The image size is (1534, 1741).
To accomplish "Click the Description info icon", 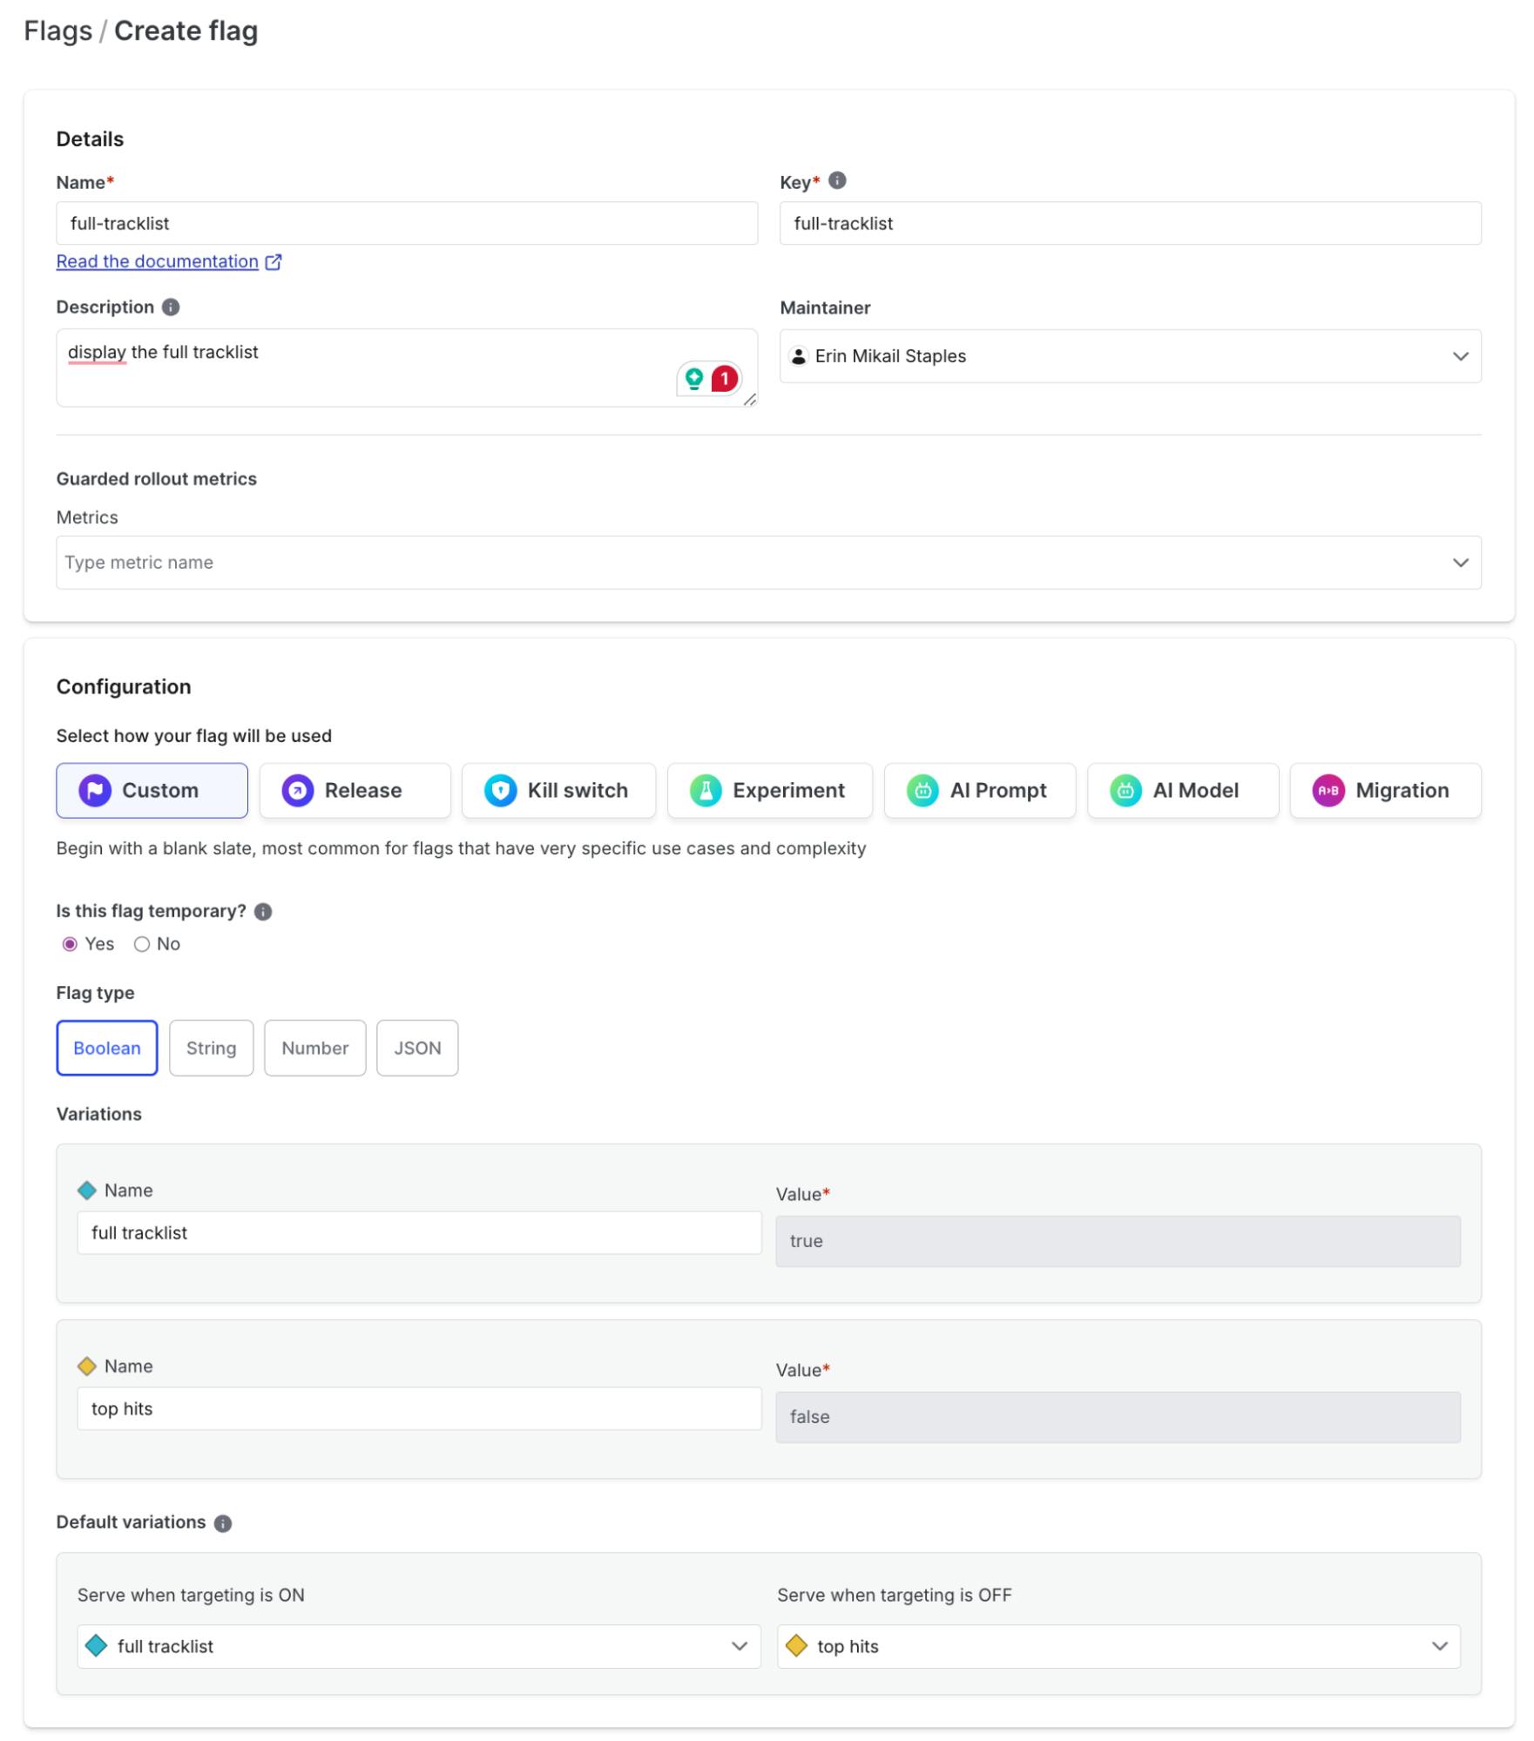I will 171,307.
